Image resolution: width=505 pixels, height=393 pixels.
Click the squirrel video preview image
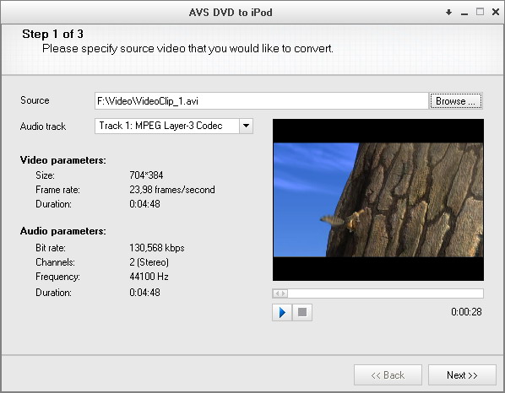[x=378, y=200]
